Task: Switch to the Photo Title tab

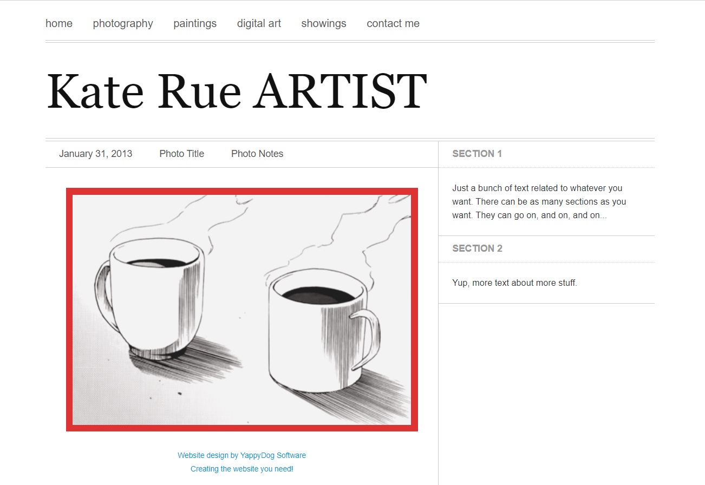Action: (x=181, y=154)
